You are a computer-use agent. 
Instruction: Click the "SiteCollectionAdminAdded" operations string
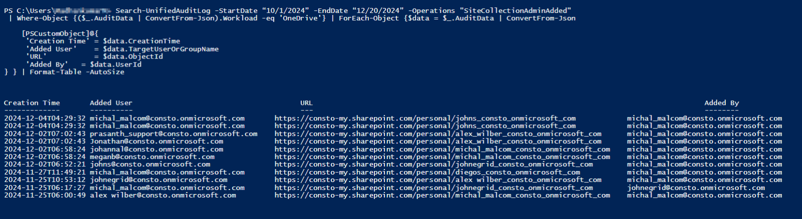(517, 10)
